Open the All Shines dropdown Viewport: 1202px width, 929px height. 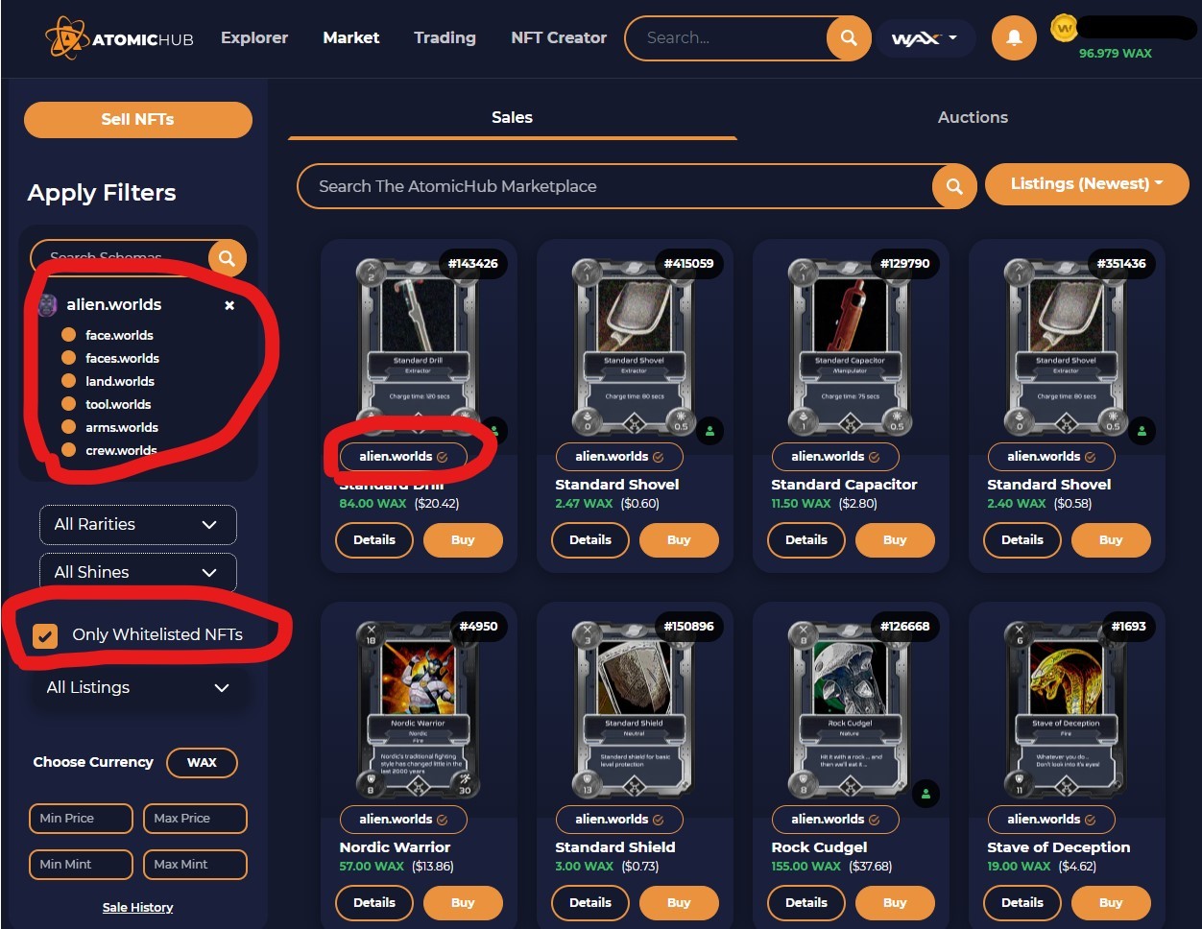click(x=137, y=572)
